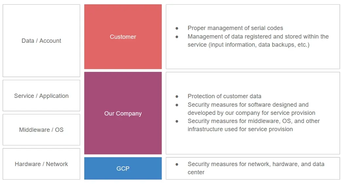Click the Hardware / Network box
Viewport: 343px width, 184px height.
pos(41,164)
